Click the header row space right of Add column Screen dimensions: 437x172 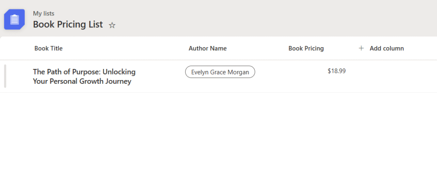point(422,49)
